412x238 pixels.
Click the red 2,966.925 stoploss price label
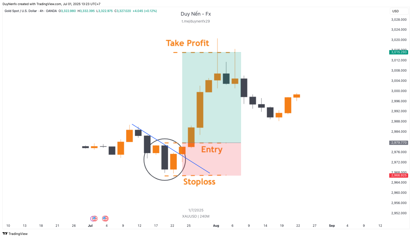(399, 175)
